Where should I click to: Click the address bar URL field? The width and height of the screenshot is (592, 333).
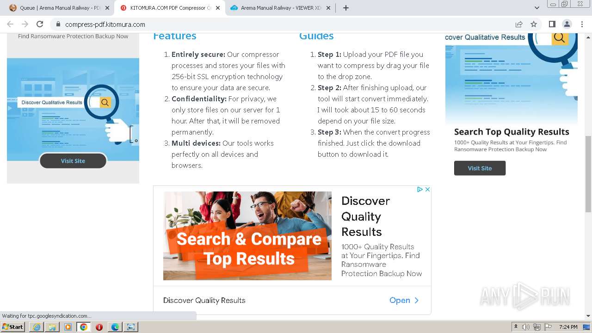287,24
